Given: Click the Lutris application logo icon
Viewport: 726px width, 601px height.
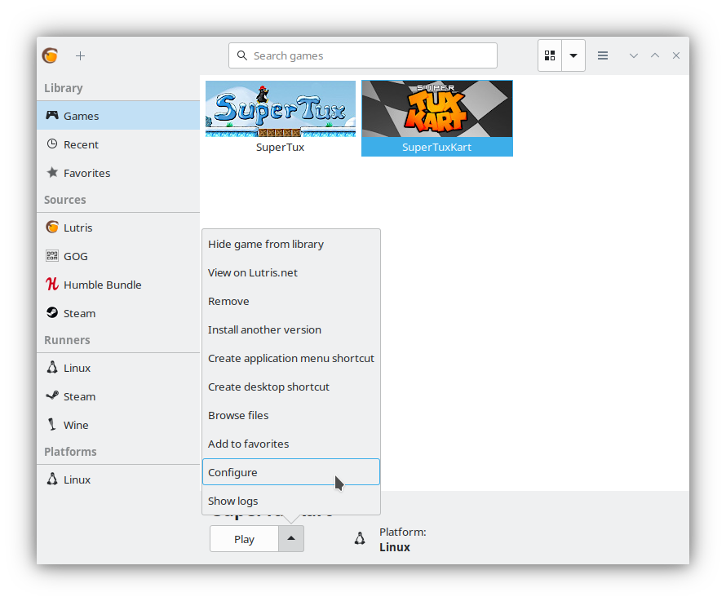Looking at the screenshot, I should click(x=50, y=55).
